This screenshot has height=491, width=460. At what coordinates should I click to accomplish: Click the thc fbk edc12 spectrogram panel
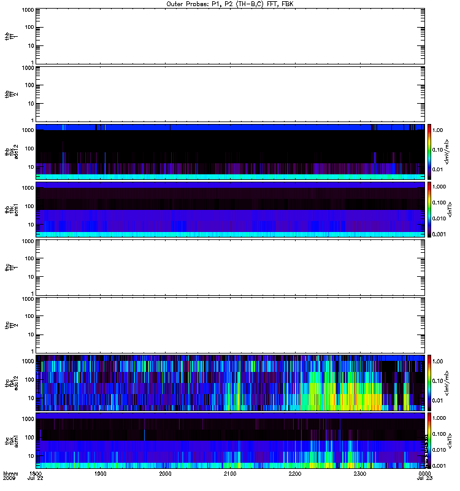pyautogui.click(x=231, y=383)
